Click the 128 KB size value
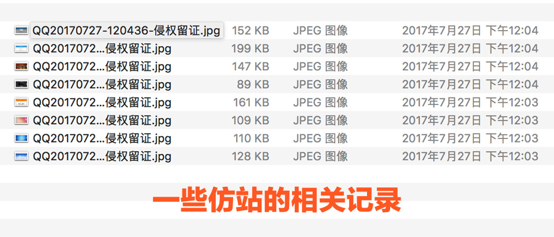 [250, 156]
